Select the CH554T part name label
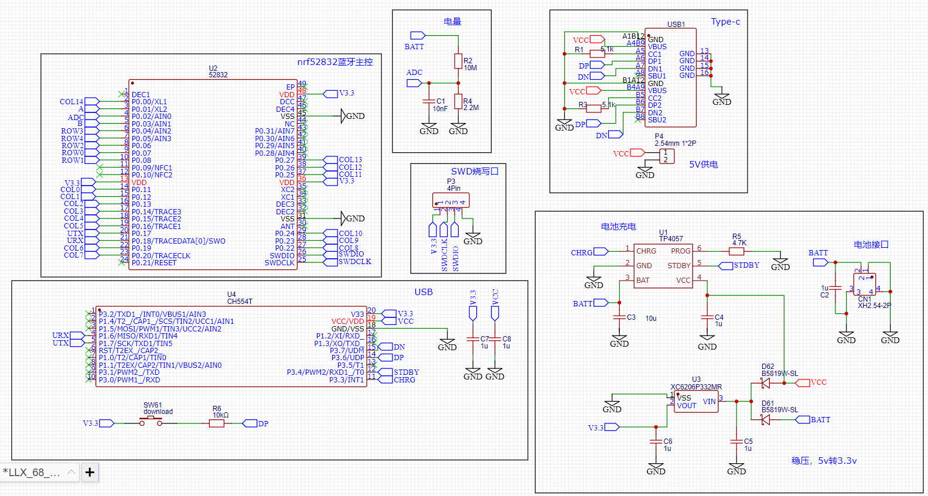928x496 pixels. (x=240, y=302)
